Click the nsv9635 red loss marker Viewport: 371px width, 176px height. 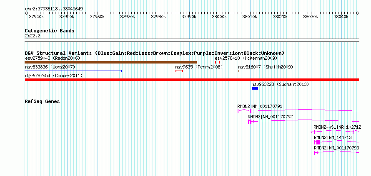tap(179, 71)
